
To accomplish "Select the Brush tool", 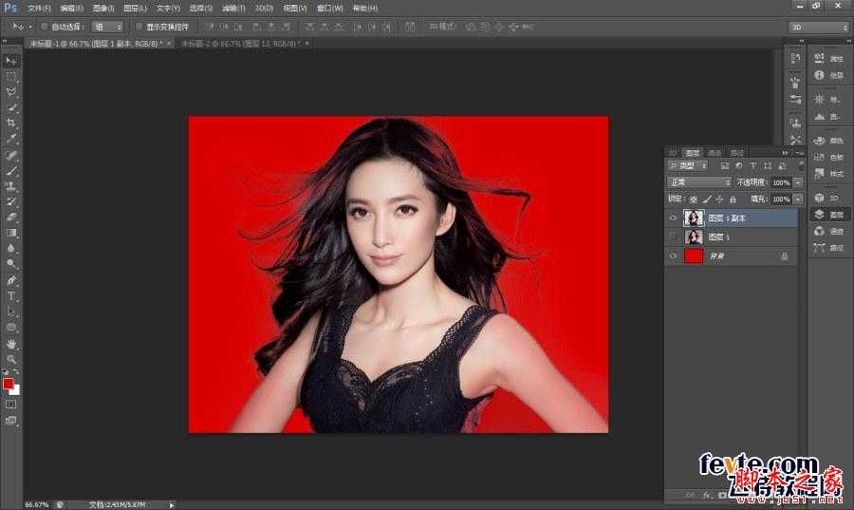I will (x=10, y=171).
